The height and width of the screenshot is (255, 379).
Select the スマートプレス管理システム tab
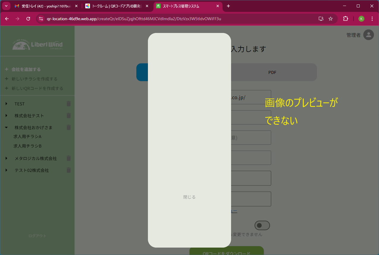[x=188, y=6]
